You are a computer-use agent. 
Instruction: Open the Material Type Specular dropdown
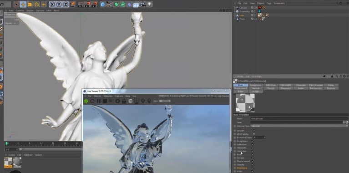point(299,126)
